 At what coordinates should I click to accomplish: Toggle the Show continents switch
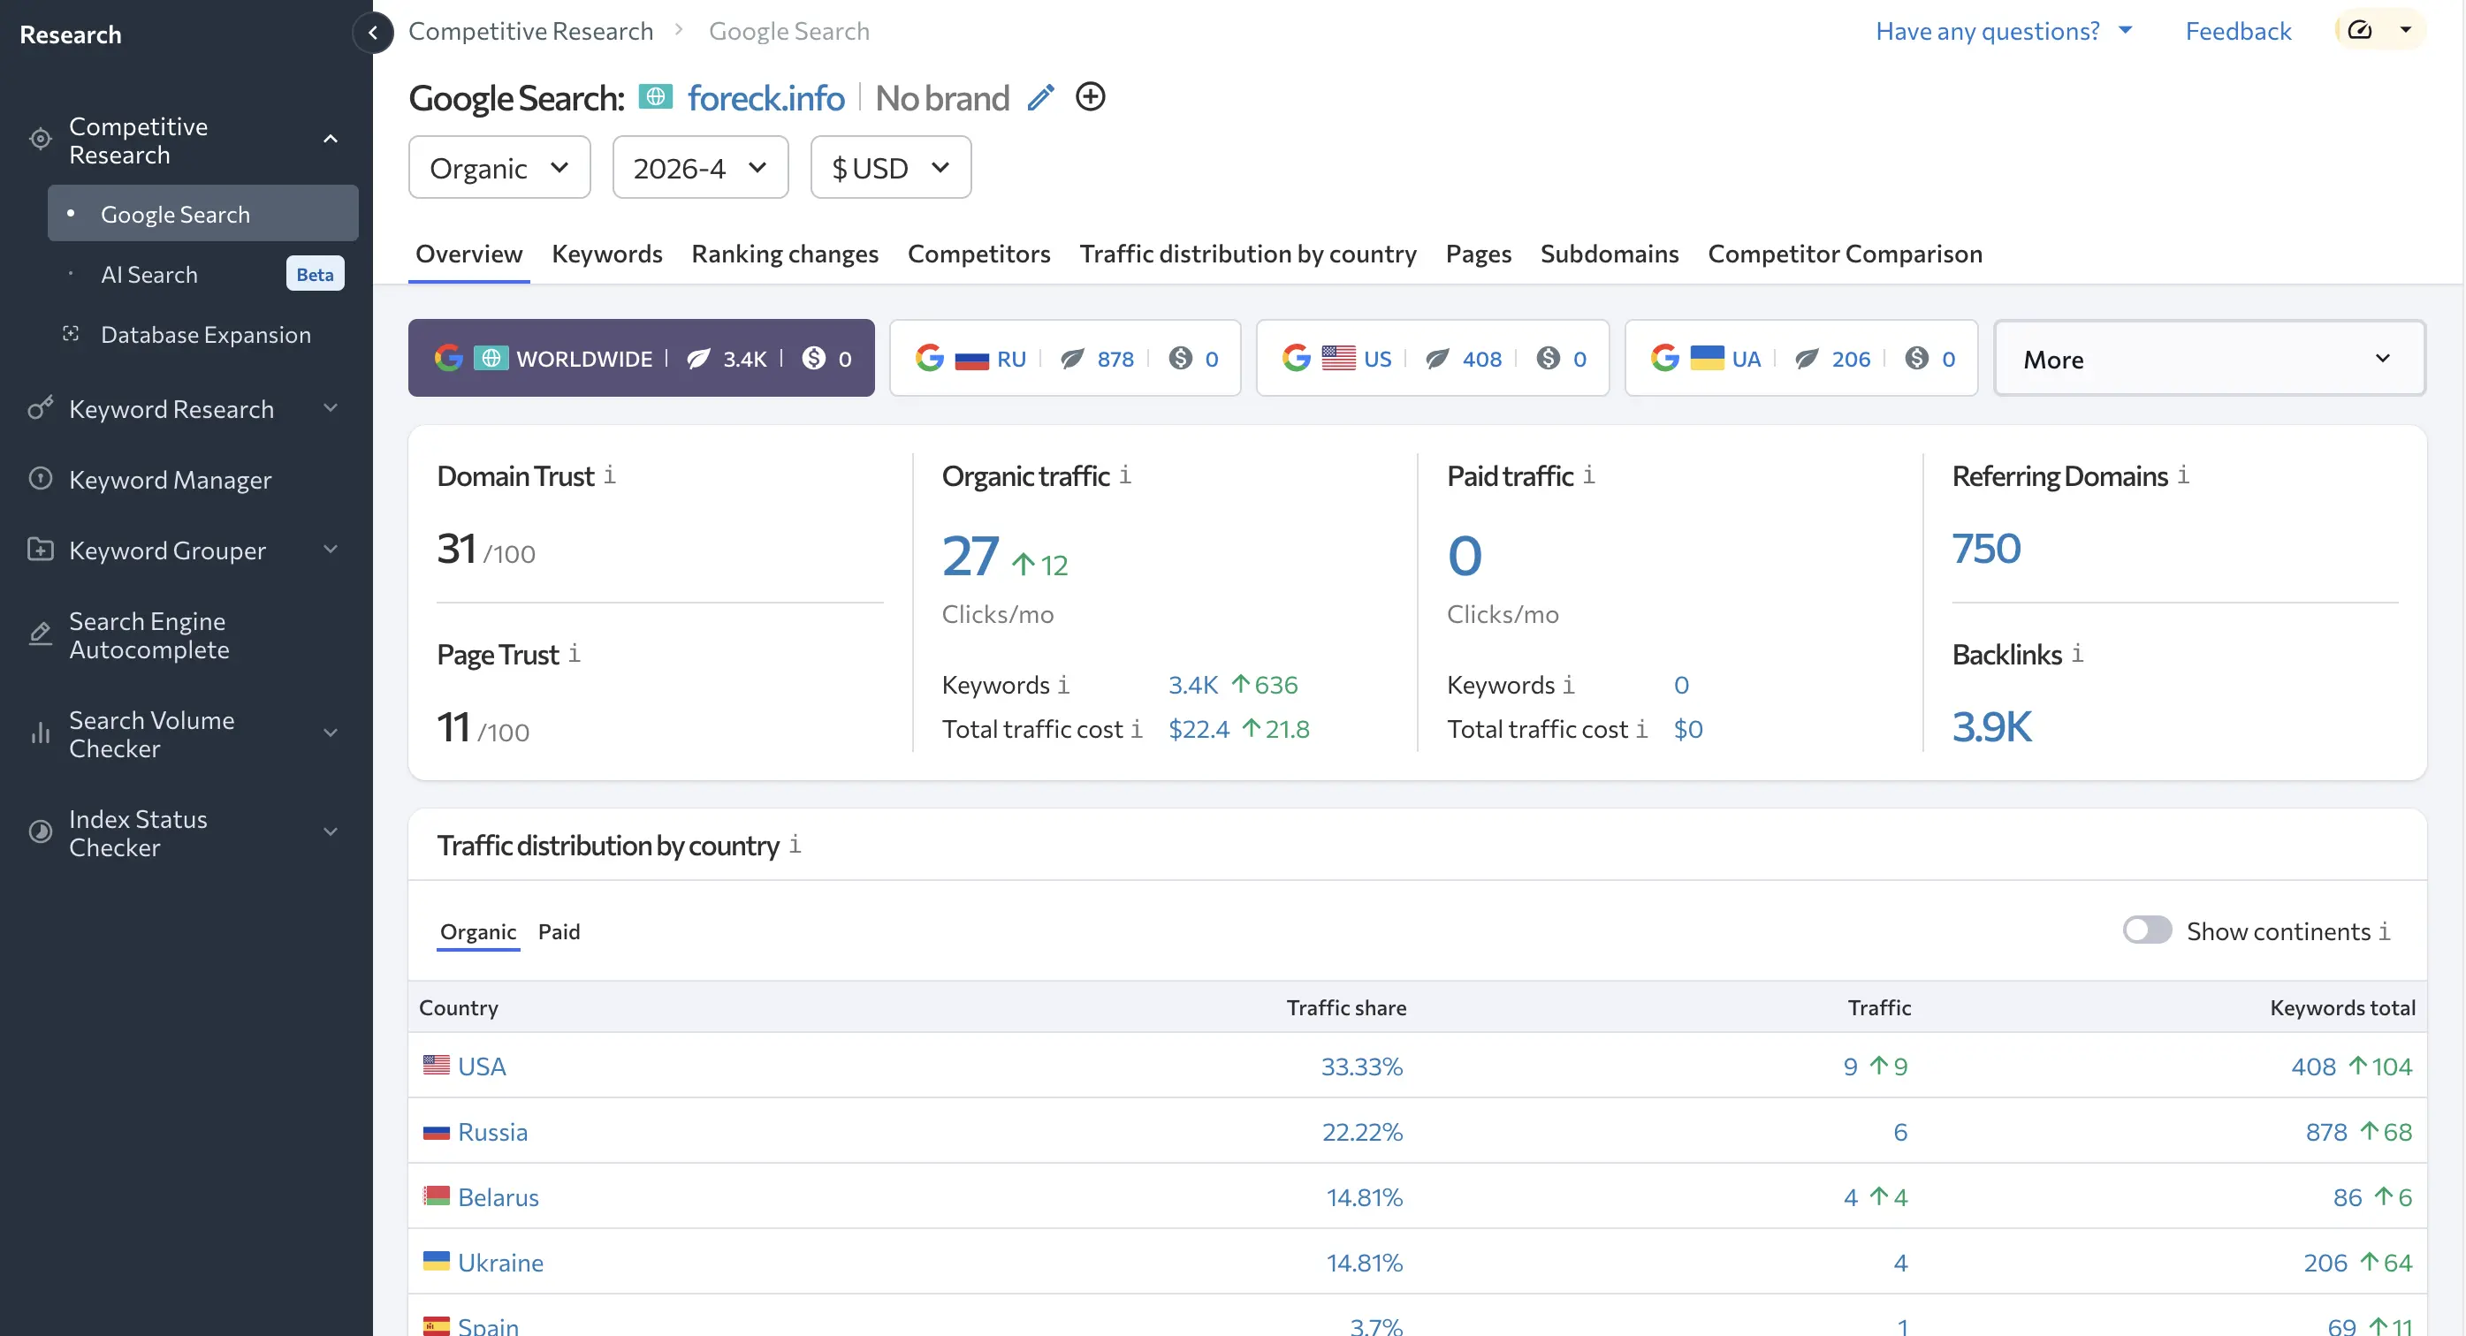pyautogui.click(x=2147, y=930)
